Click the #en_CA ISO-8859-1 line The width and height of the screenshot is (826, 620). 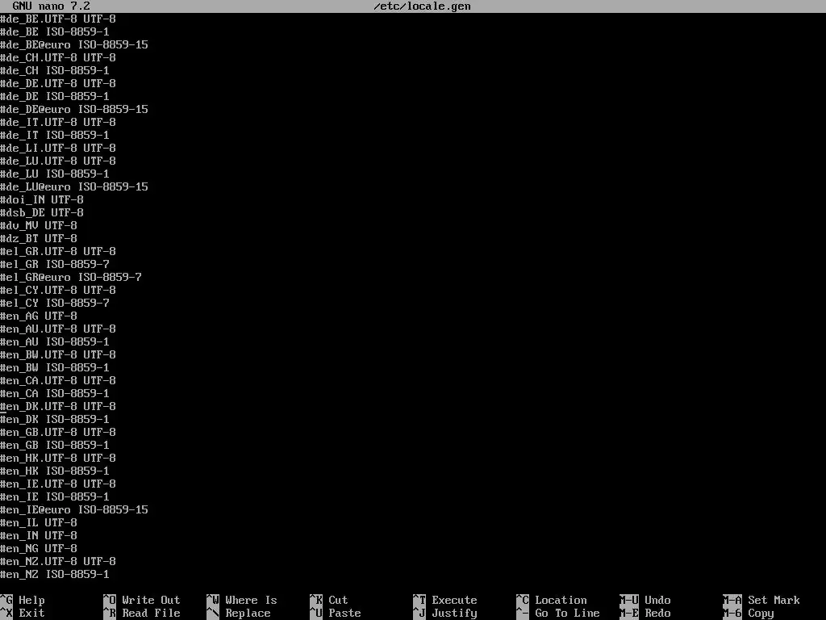(55, 393)
